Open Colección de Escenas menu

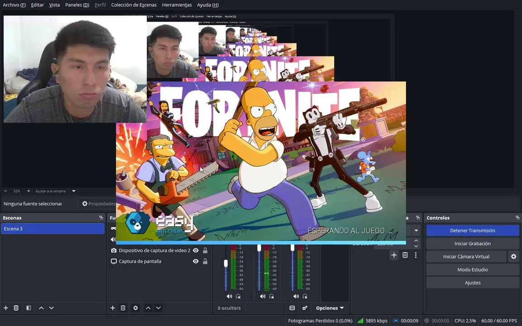click(134, 5)
